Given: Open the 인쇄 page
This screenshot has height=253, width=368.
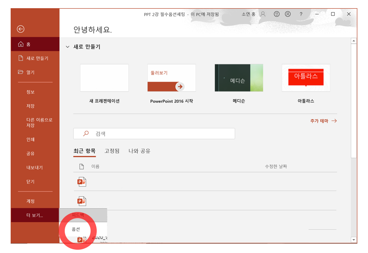Looking at the screenshot, I should pos(35,139).
